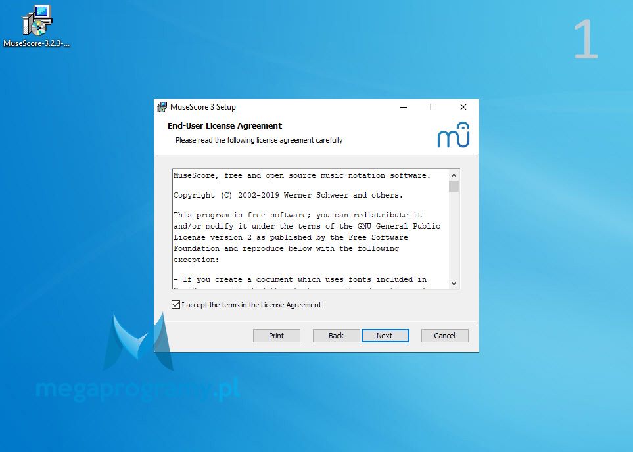This screenshot has width=633, height=452.
Task: Continue with the Next button
Action: (385, 336)
